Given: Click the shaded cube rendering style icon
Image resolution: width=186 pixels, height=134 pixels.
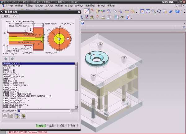Looking at the screenshot, I should pos(177,11).
